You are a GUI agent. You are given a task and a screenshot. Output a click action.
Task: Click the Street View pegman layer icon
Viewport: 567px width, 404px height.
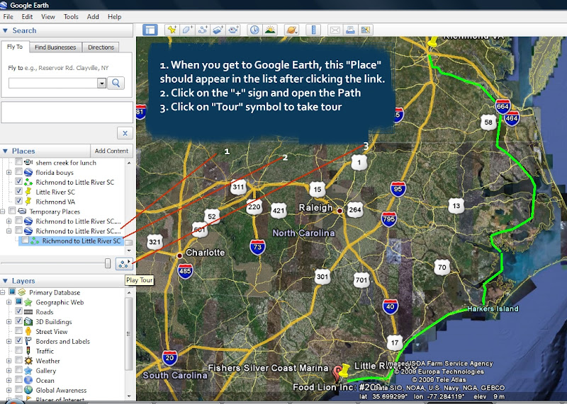click(x=28, y=331)
